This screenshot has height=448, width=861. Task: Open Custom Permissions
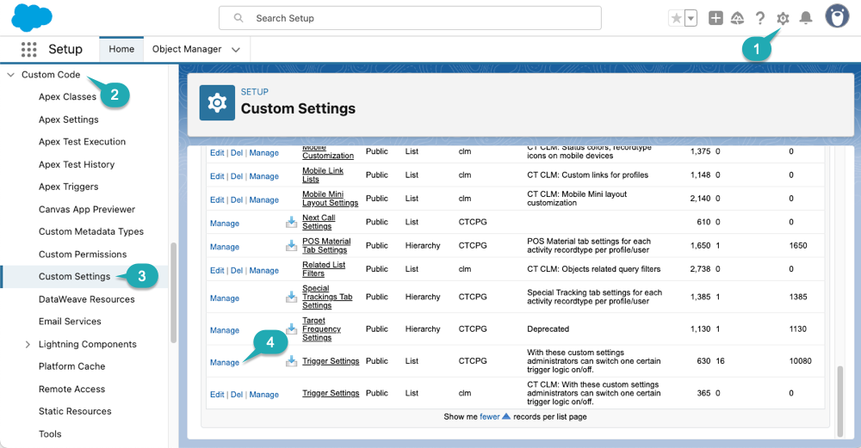[83, 255]
